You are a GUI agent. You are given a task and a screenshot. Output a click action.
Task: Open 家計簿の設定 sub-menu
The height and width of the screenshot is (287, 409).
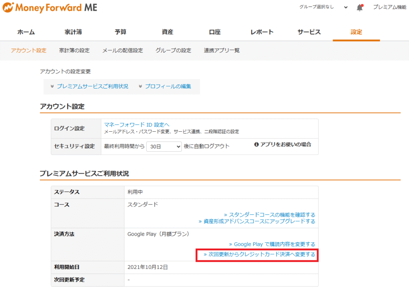point(74,50)
